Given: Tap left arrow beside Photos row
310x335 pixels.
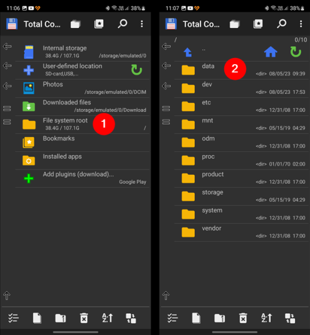Looking at the screenshot, I should point(7,86).
